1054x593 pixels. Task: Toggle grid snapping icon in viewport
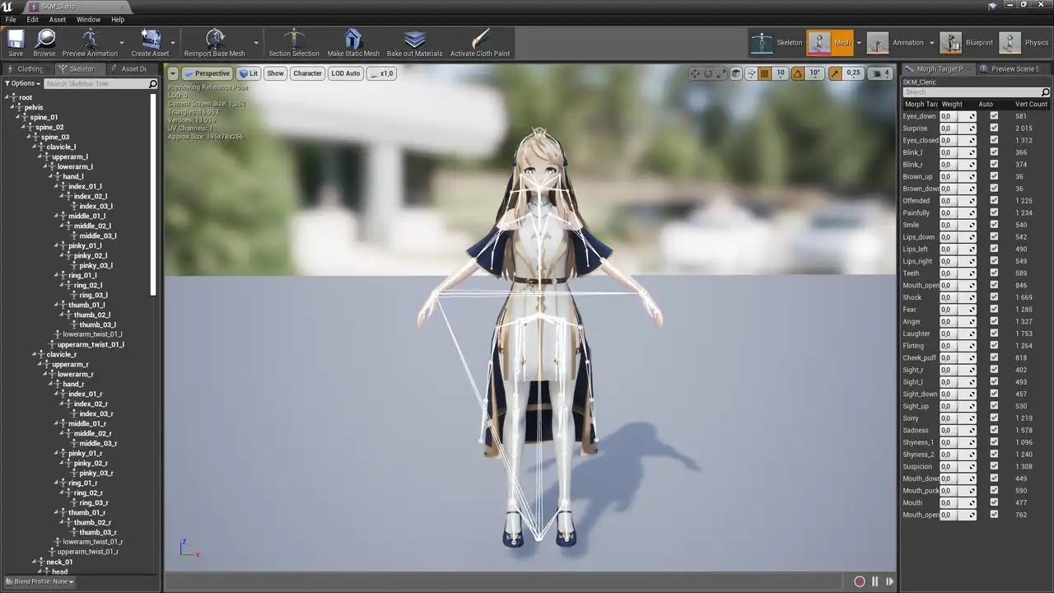click(764, 73)
